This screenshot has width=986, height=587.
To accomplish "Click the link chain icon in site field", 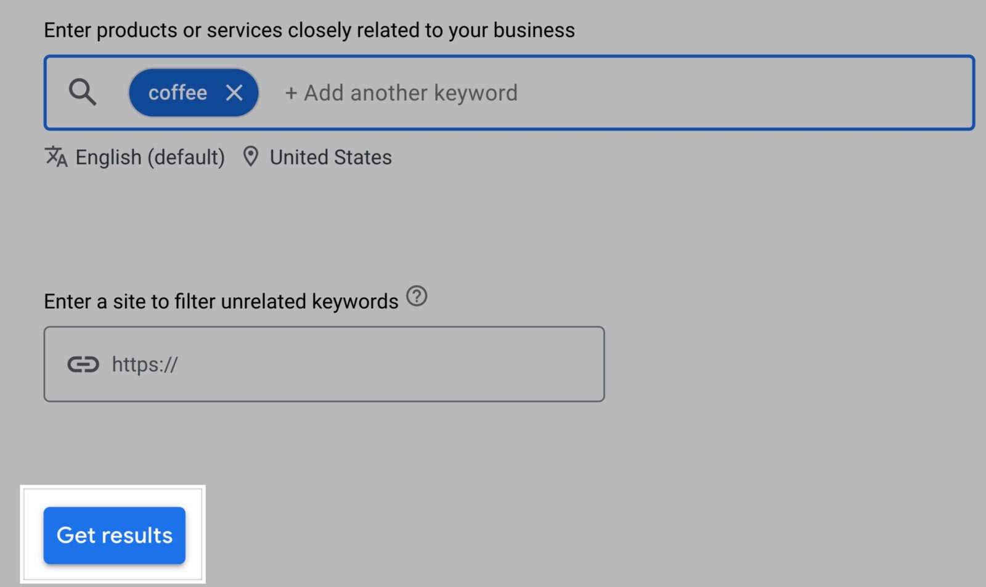I will [x=83, y=364].
